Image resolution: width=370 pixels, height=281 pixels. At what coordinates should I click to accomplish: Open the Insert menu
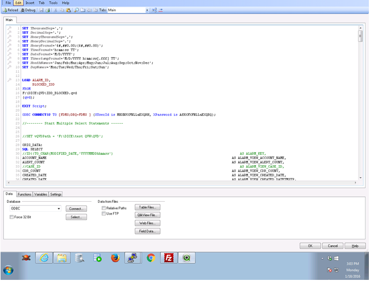30,3
